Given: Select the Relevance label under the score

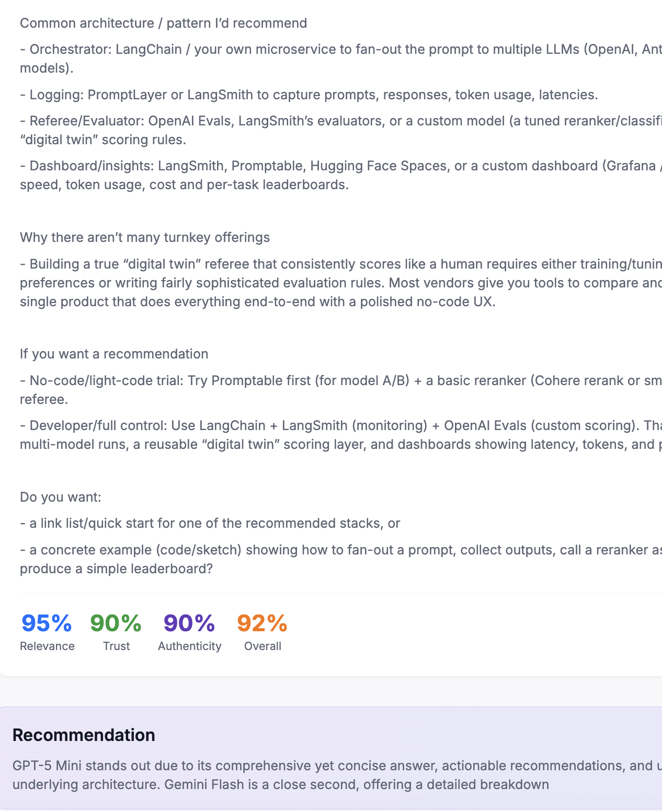Looking at the screenshot, I should tap(47, 646).
